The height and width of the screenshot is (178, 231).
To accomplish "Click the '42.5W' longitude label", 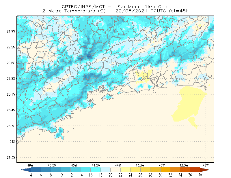I will tap(184, 165).
